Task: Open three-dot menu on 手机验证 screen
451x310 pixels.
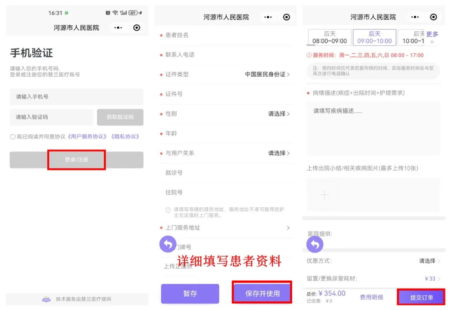Action: (119, 28)
